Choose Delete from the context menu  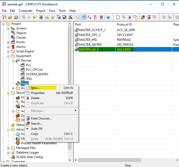pyautogui.click(x=52, y=98)
